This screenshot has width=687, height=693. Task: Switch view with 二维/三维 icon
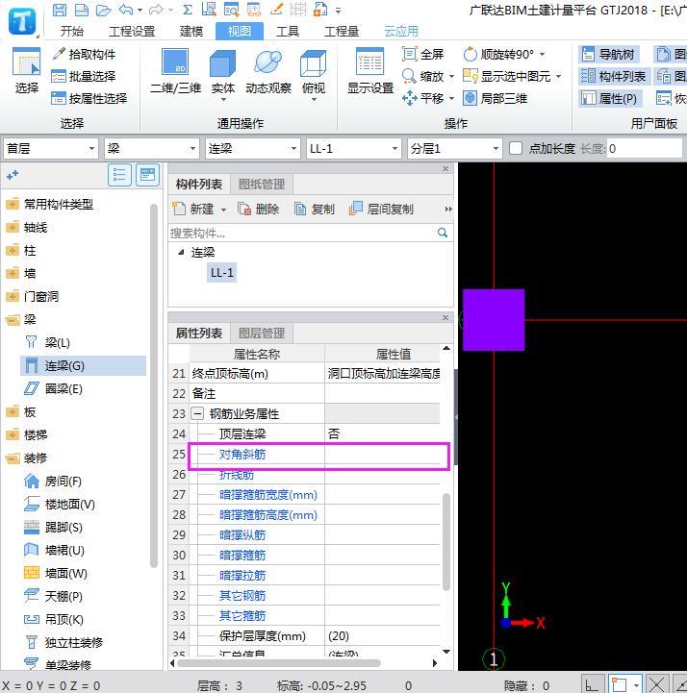pyautogui.click(x=176, y=71)
